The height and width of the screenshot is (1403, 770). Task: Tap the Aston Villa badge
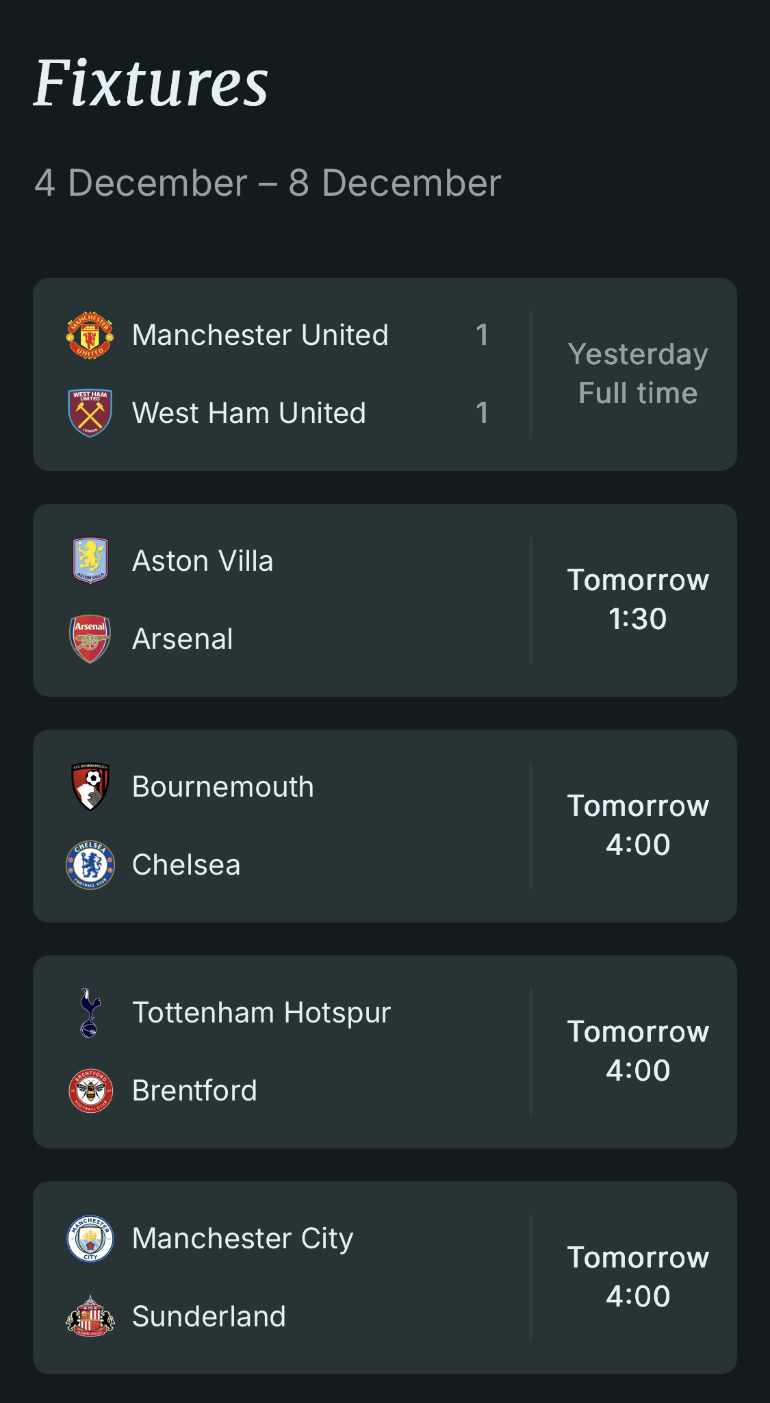[x=90, y=561]
